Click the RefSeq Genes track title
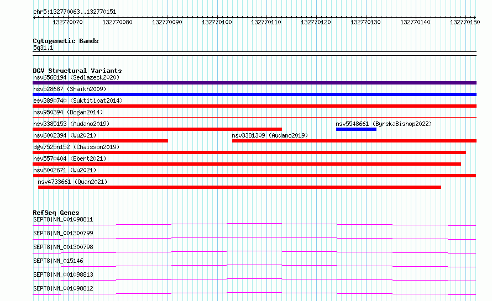This screenshot has height=301, width=492. (56, 213)
